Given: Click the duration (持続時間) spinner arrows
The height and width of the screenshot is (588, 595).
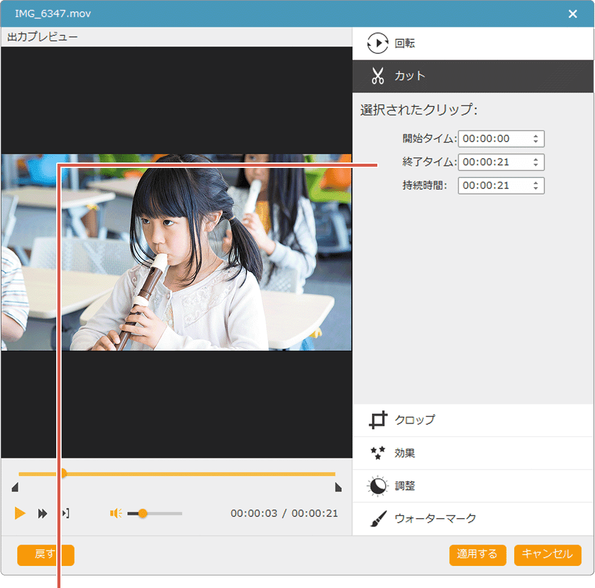Looking at the screenshot, I should coord(535,186).
